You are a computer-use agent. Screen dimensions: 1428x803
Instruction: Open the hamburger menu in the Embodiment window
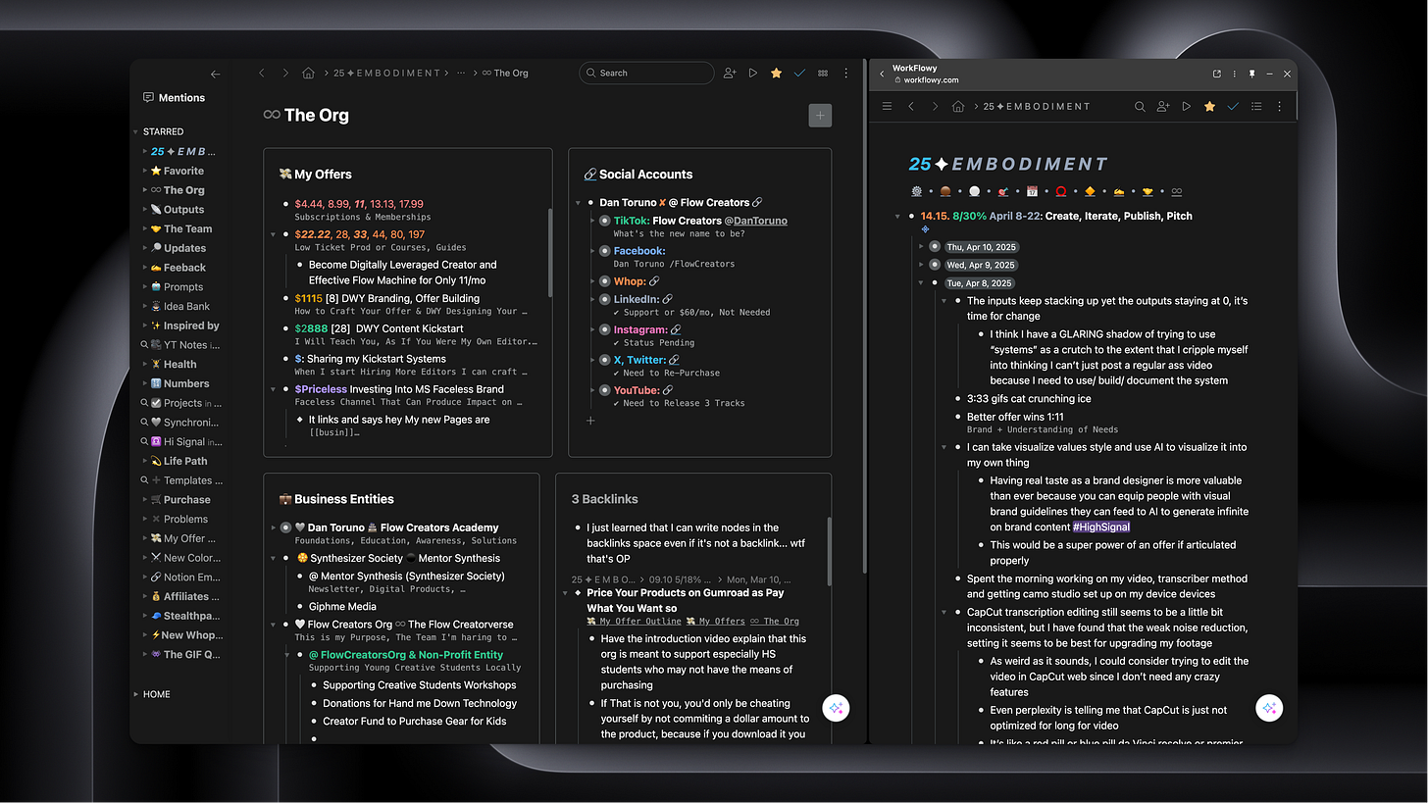pyautogui.click(x=887, y=106)
